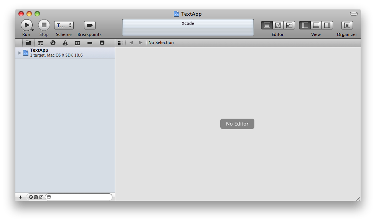Select the Project navigator folder icon
The height and width of the screenshot is (222, 376).
pos(28,43)
